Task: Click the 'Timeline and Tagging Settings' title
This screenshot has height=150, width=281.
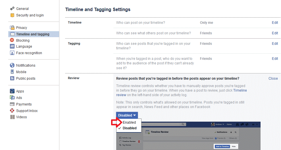Action: [98, 9]
